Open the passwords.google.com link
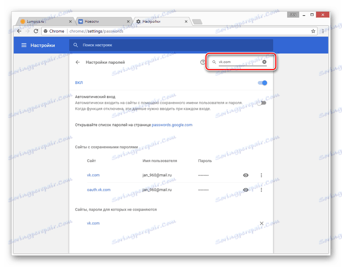342x267 pixels. pos(172,125)
